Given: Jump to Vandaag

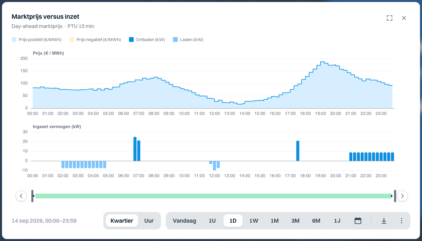Looking at the screenshot, I should (184, 221).
